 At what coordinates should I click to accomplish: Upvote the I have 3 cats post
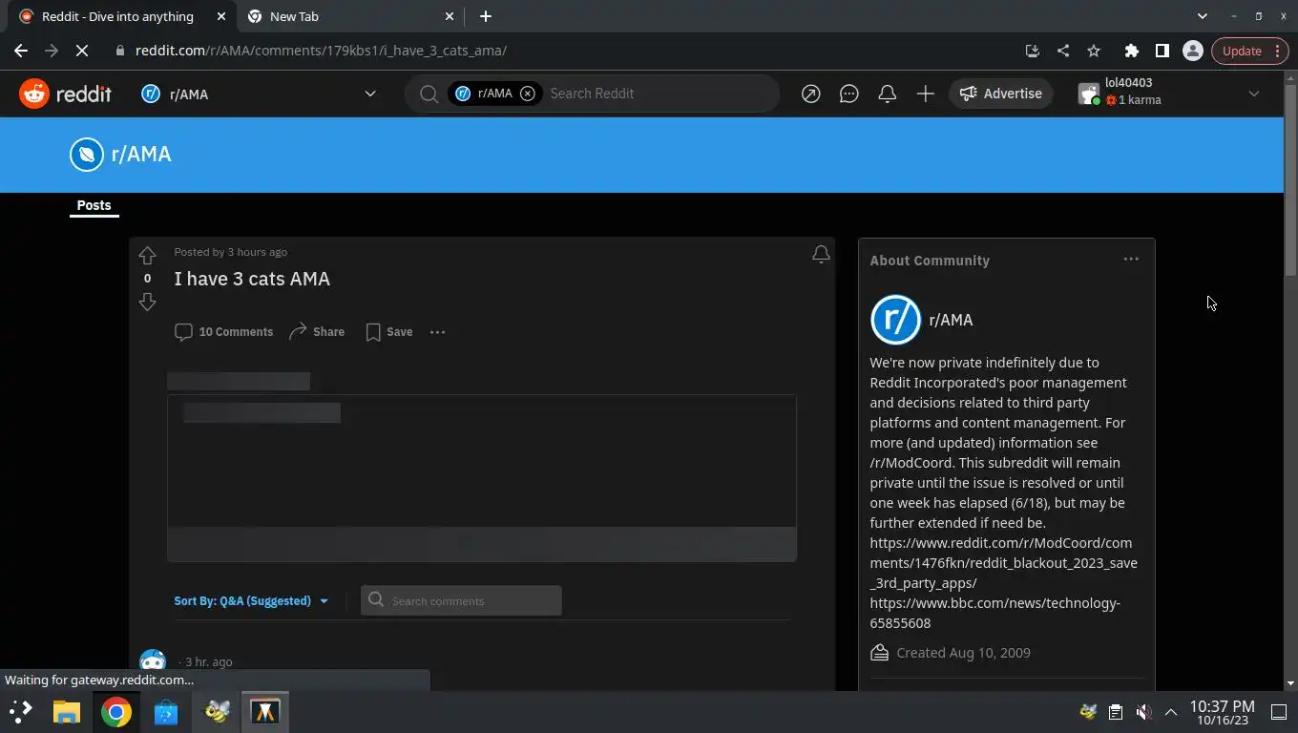[x=147, y=256]
